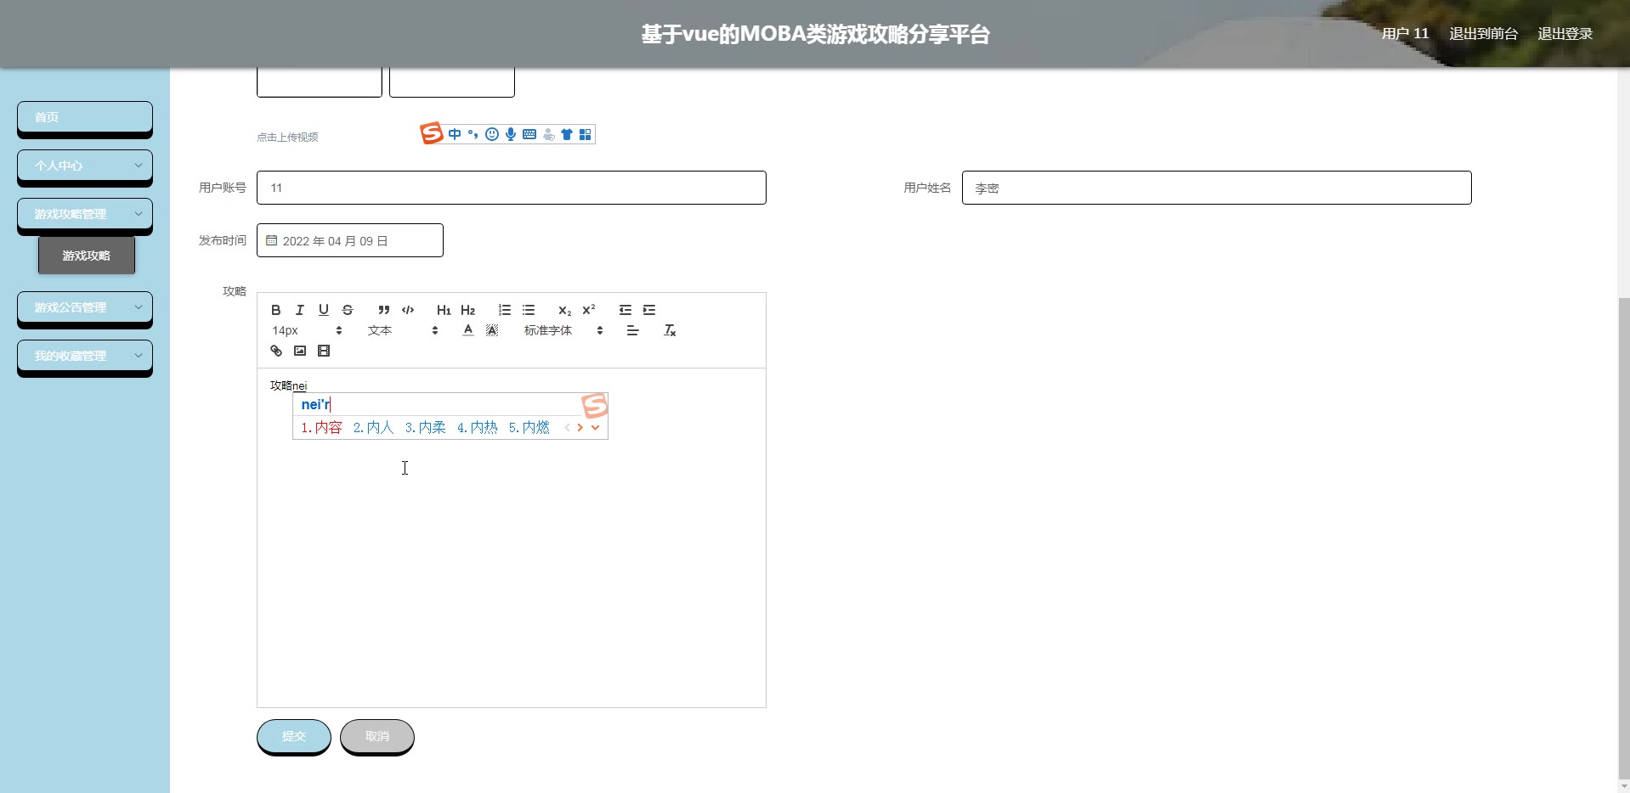Click the 提交 submit button
Screen dimensions: 1630x793
pyautogui.click(x=294, y=736)
